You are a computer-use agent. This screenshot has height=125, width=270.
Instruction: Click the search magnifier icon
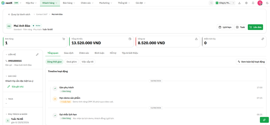tap(211, 3)
